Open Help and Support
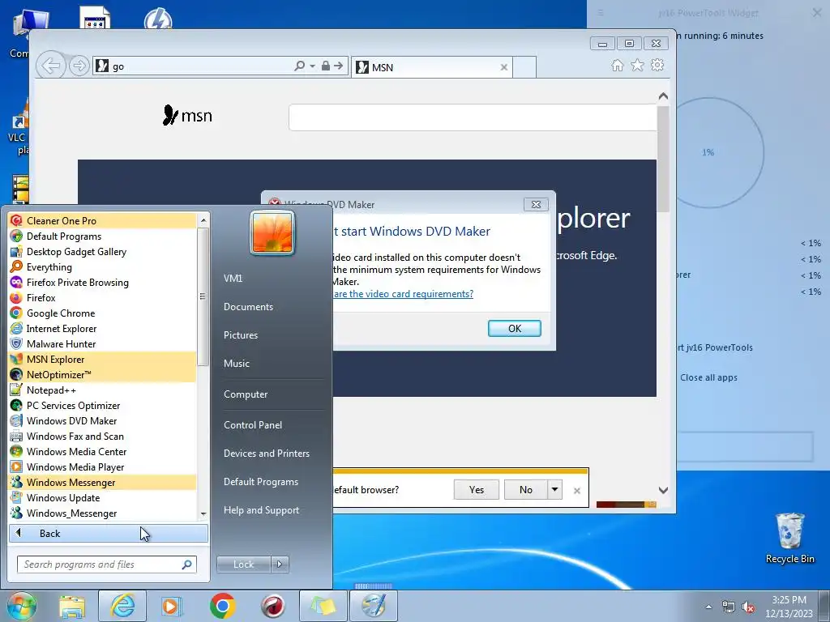The width and height of the screenshot is (830, 622). click(261, 510)
